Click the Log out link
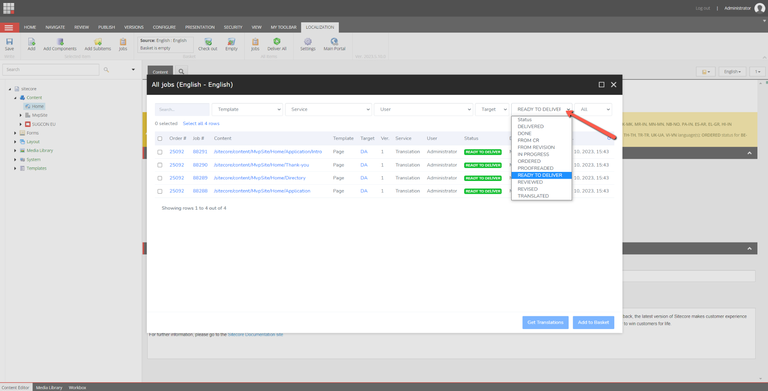 pyautogui.click(x=703, y=8)
